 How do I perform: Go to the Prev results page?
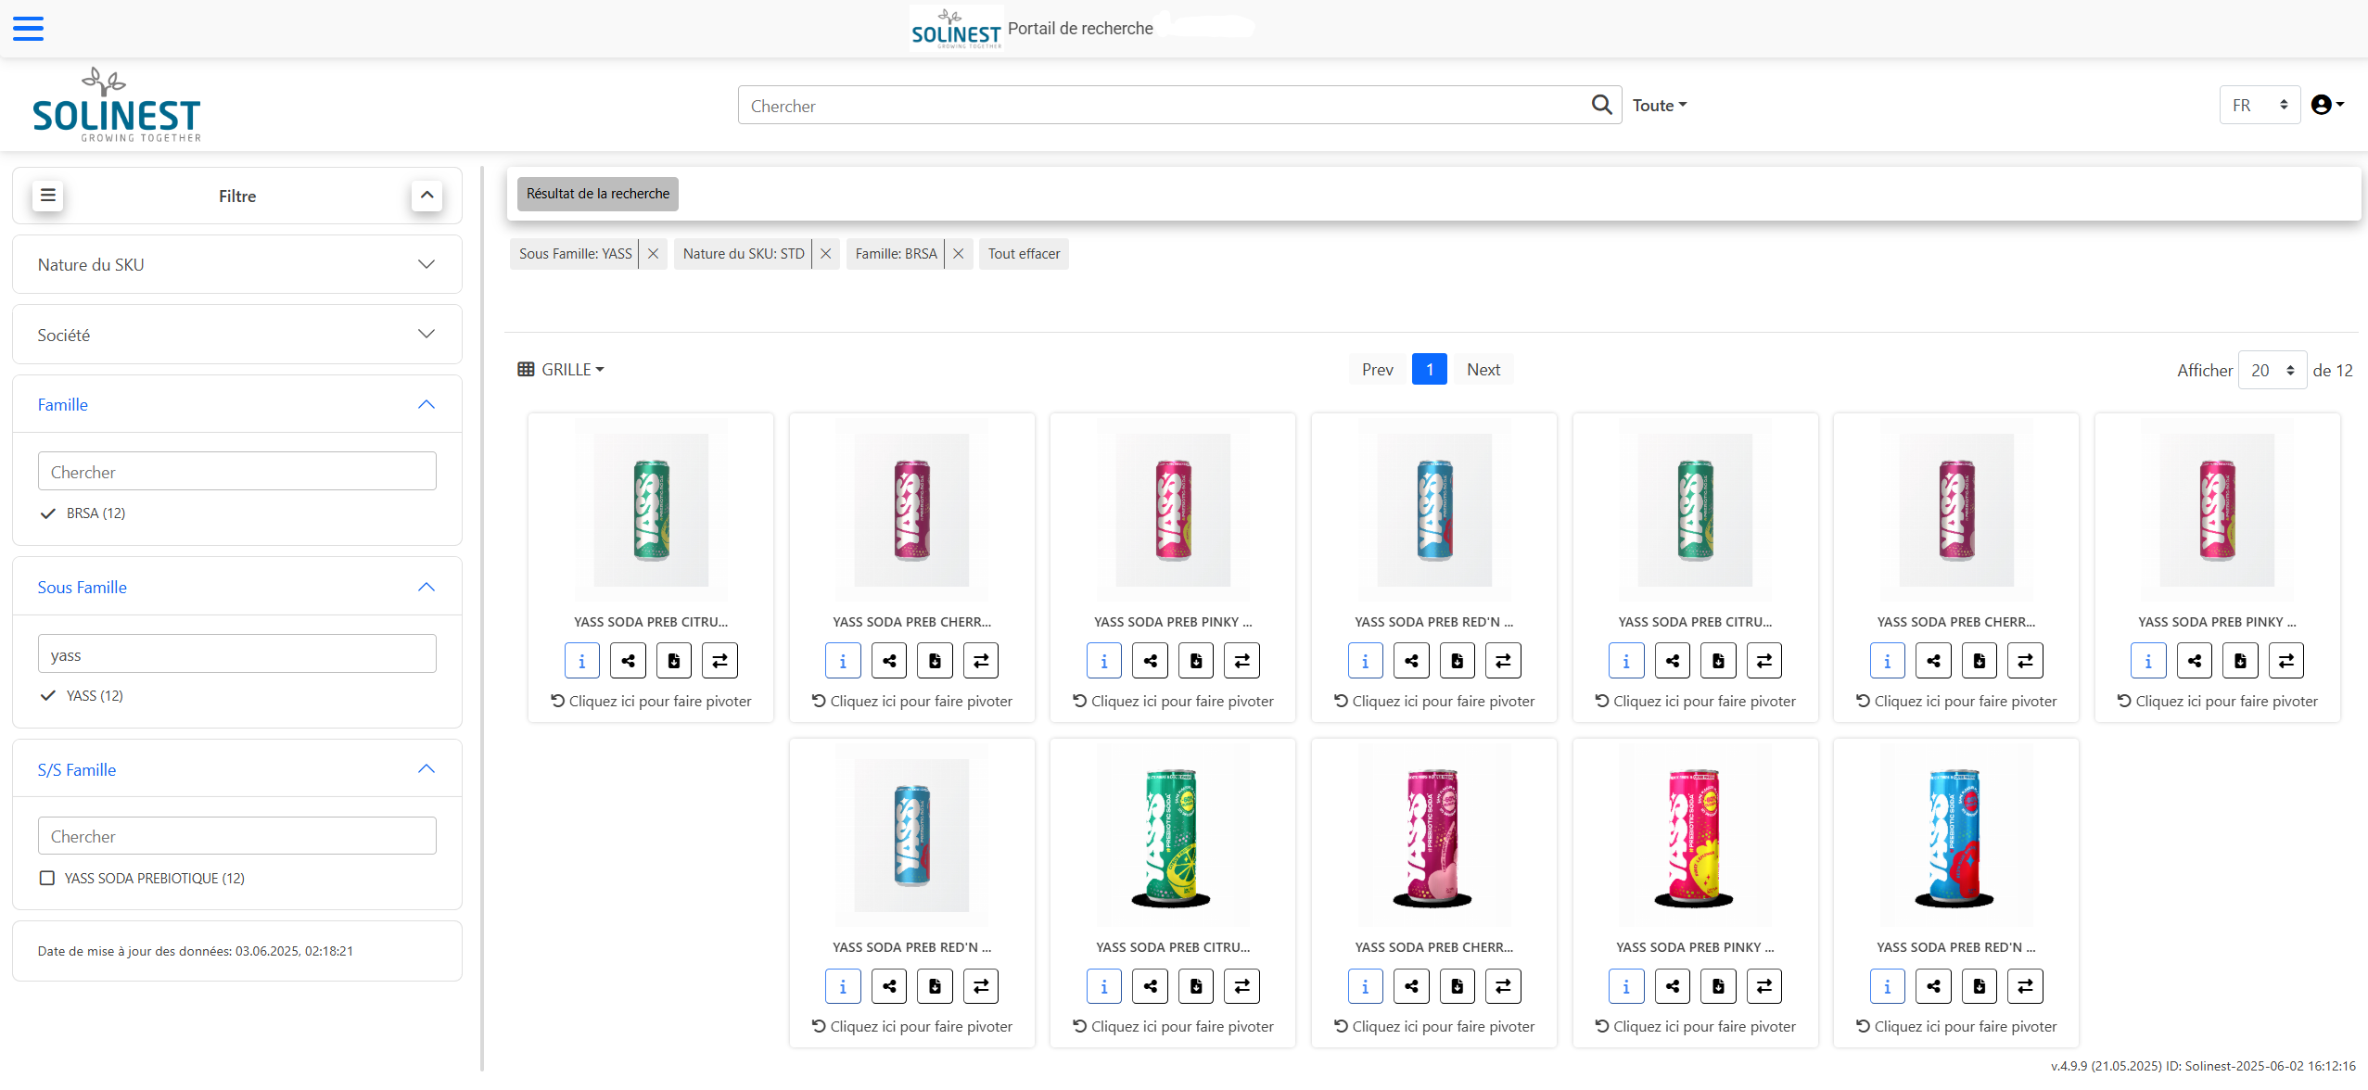point(1377,370)
